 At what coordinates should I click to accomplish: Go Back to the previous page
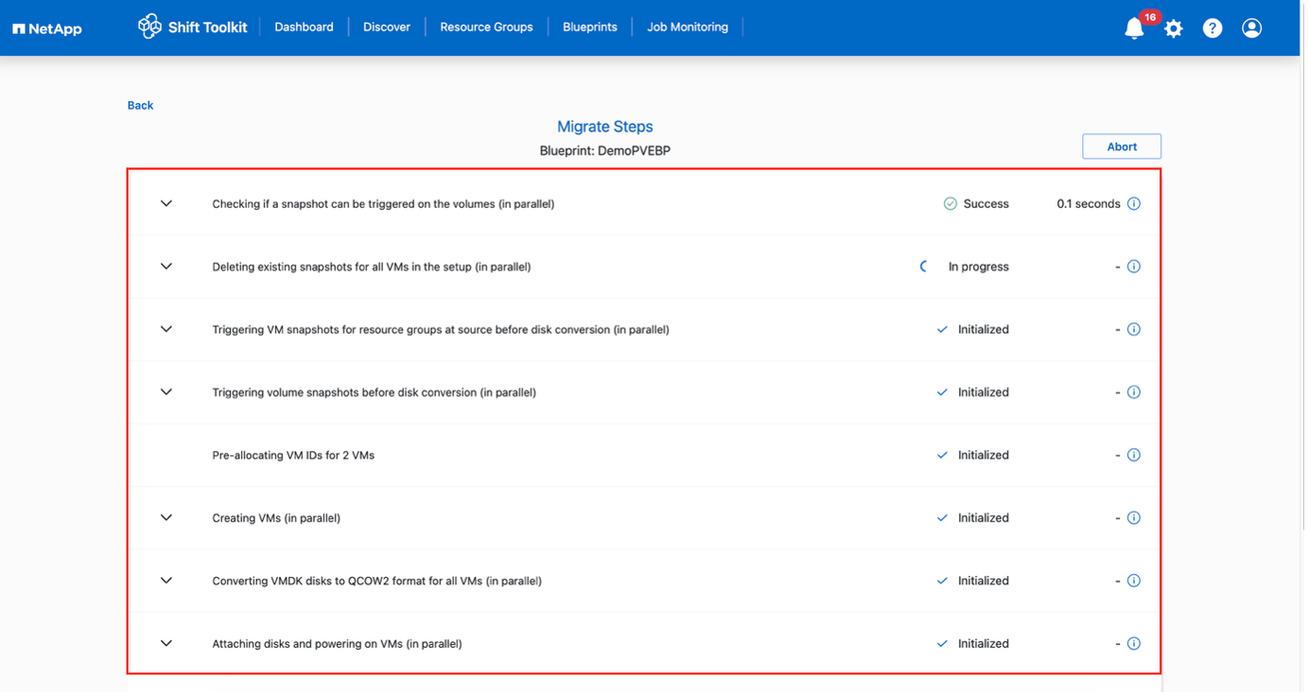140,105
